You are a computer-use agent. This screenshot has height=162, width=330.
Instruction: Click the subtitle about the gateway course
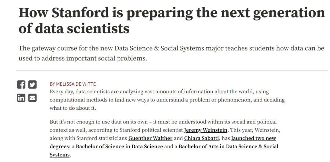click(171, 53)
